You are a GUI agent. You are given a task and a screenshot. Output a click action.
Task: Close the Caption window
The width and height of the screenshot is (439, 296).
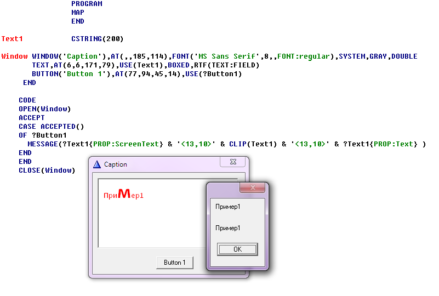(232, 162)
